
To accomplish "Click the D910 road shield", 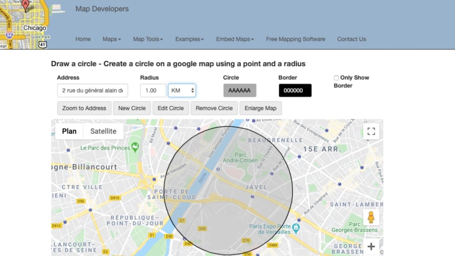I will (x=115, y=198).
